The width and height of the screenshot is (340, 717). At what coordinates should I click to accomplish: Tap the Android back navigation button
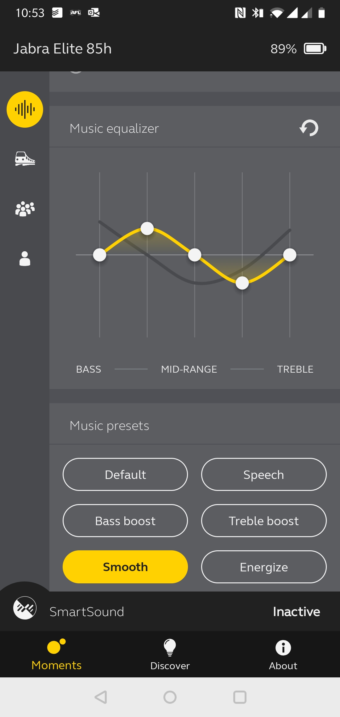pyautogui.click(x=101, y=697)
